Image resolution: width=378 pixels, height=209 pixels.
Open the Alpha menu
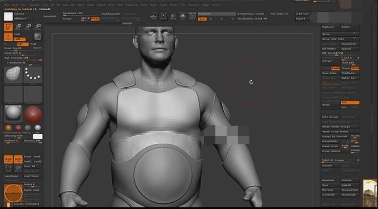click(x=7, y=5)
